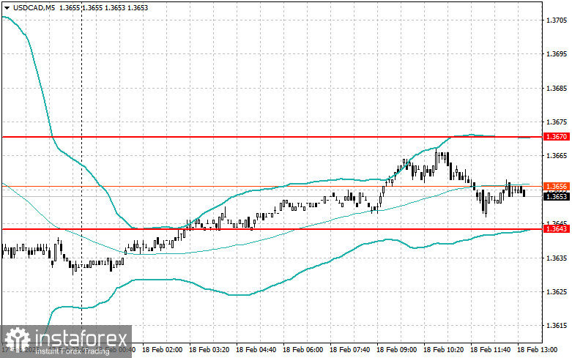Click the 1.3685 price scale value
572x358 pixels.
557,89
